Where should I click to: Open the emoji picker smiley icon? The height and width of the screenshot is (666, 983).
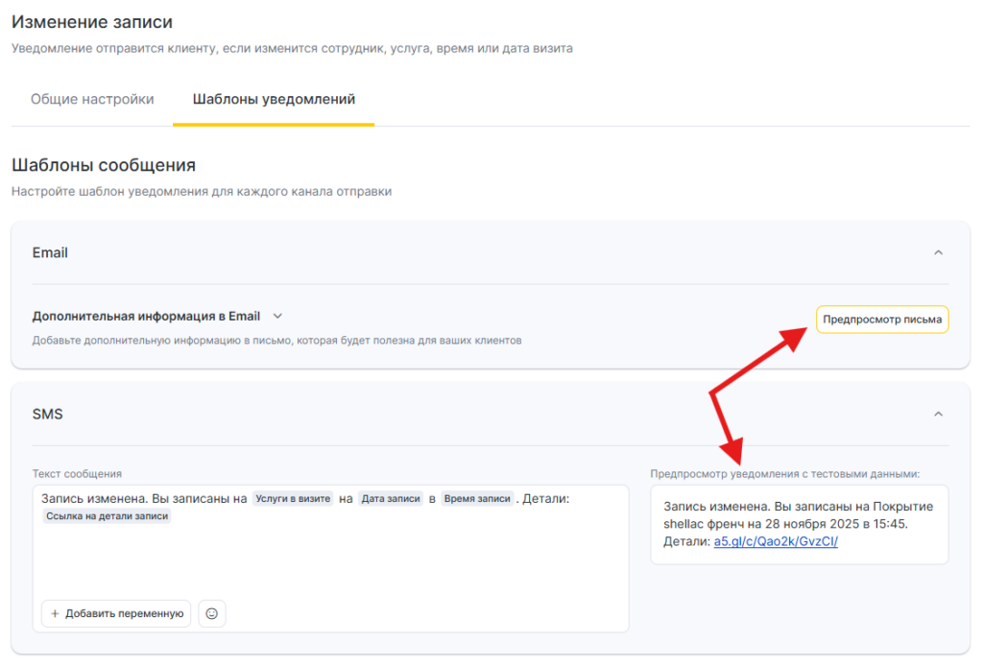(x=212, y=613)
